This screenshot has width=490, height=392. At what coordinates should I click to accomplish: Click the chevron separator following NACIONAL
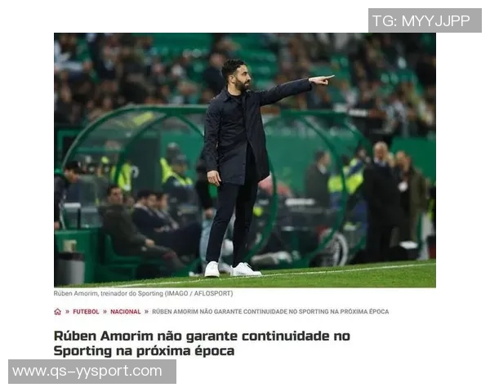point(146,312)
